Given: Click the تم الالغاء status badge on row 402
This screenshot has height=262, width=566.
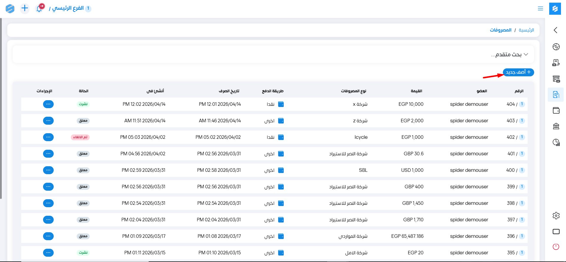Looking at the screenshot, I should tap(80, 137).
